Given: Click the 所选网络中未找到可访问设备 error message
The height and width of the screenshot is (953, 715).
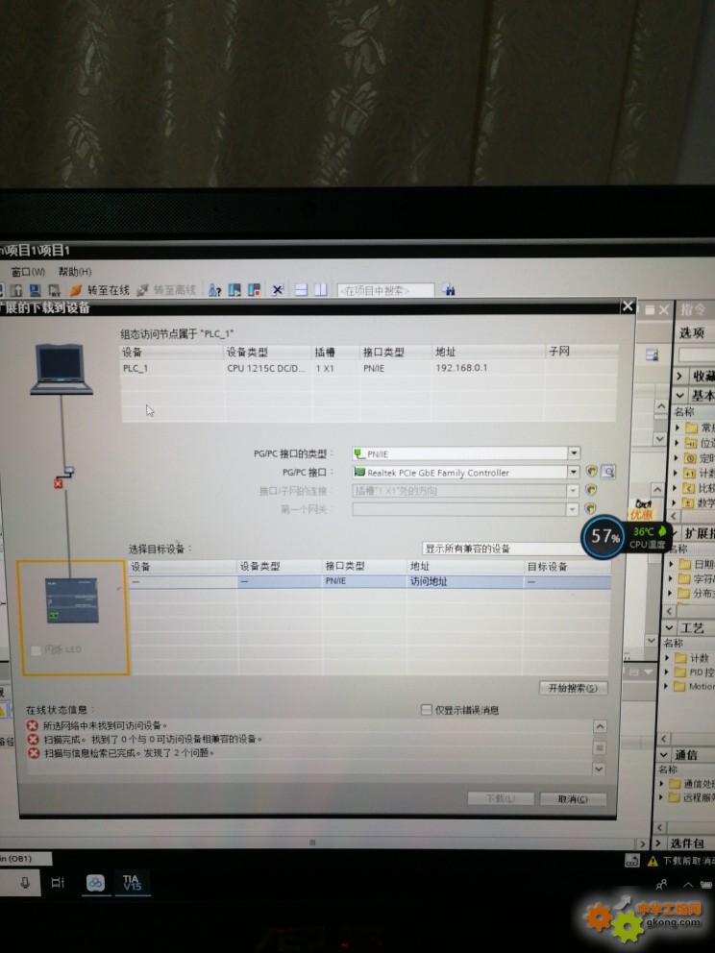Looking at the screenshot, I should [x=105, y=725].
